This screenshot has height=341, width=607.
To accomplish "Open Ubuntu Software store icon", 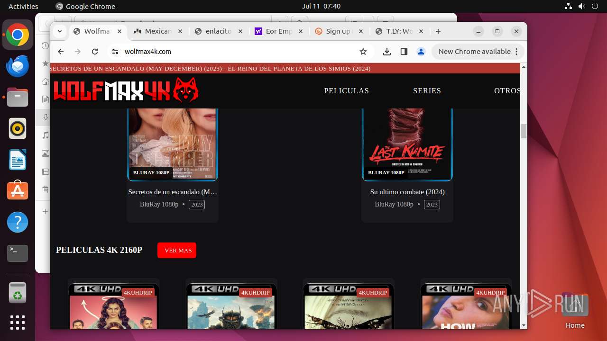I will pyautogui.click(x=18, y=191).
